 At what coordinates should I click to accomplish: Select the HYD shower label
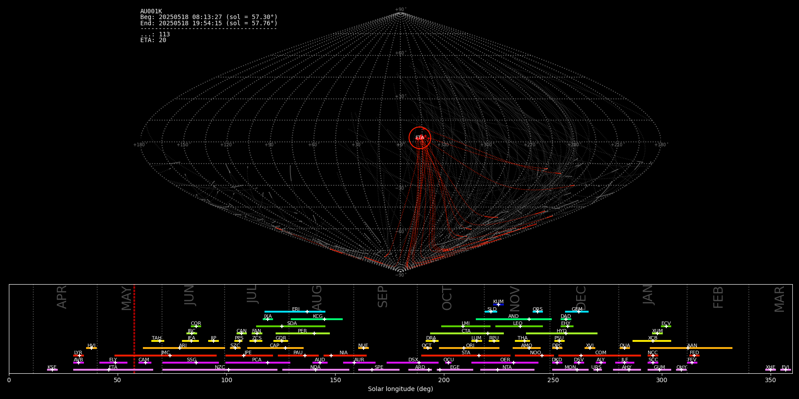(562, 331)
